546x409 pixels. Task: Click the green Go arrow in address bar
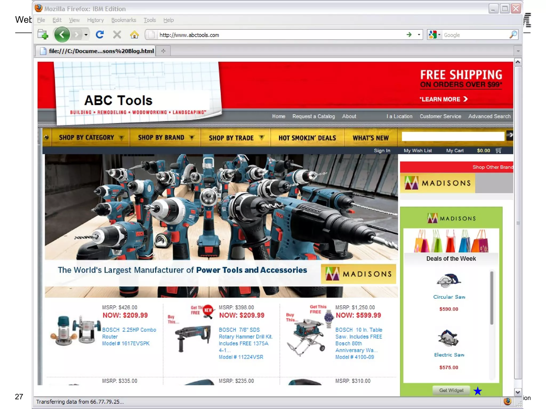[409, 35]
